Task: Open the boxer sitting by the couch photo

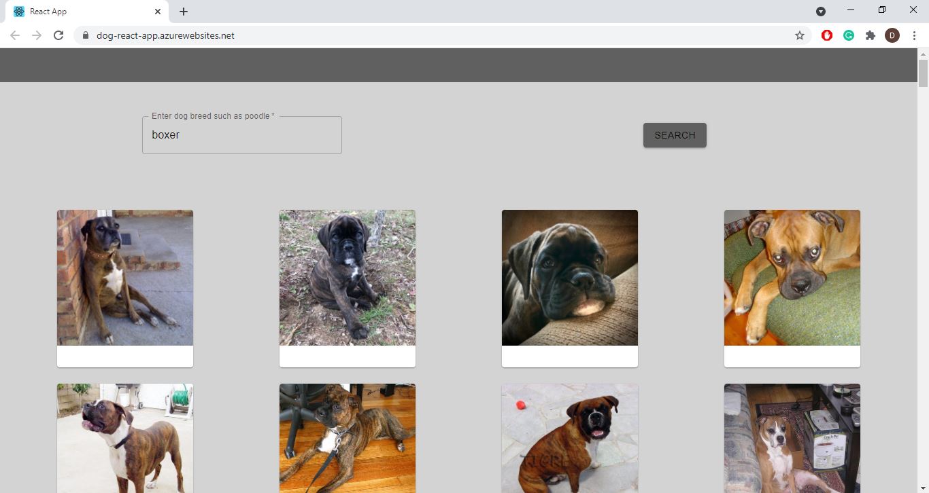Action: [792, 438]
